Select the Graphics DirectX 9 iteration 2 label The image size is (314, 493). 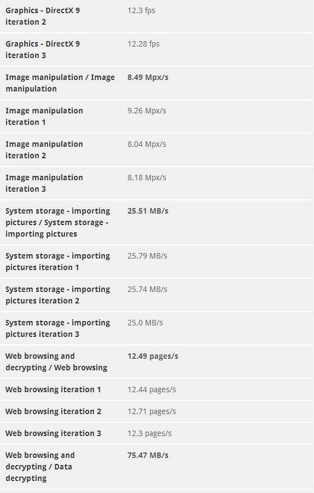42,16
